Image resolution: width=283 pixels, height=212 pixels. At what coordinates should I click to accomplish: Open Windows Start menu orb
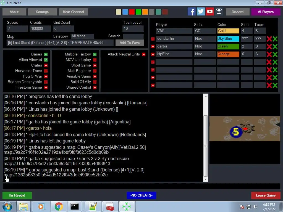(x=7, y=206)
